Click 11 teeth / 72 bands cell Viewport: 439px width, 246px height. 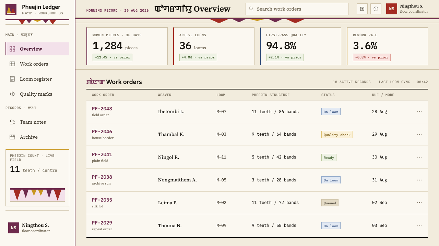(275, 203)
